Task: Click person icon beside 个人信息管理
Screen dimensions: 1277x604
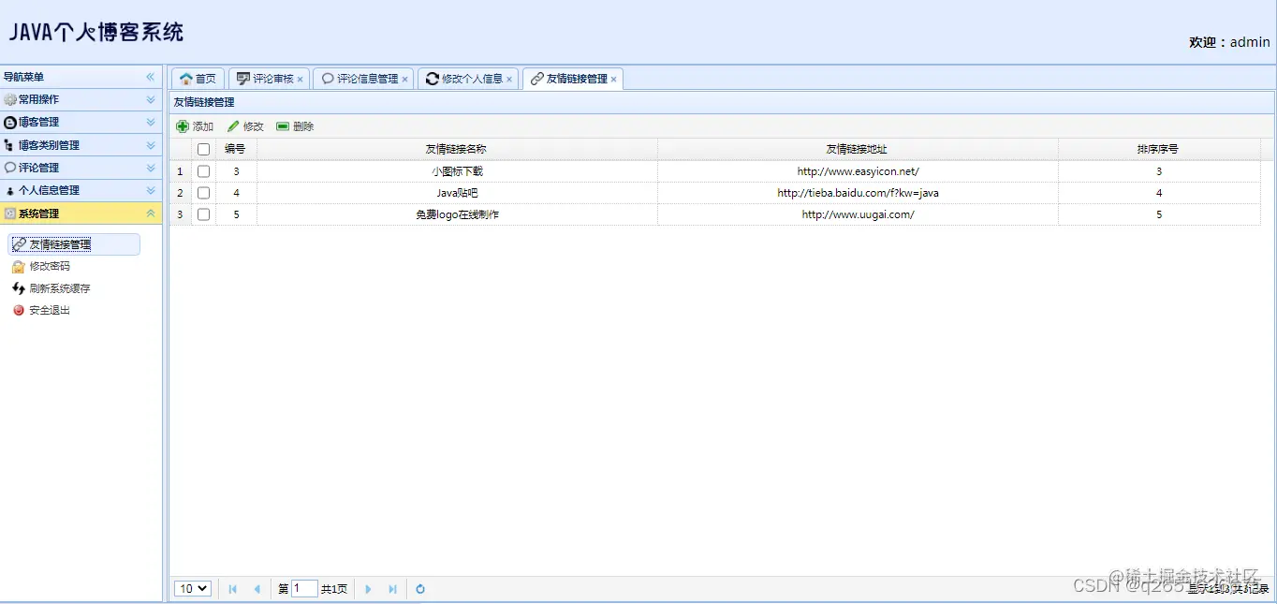Action: pos(10,190)
